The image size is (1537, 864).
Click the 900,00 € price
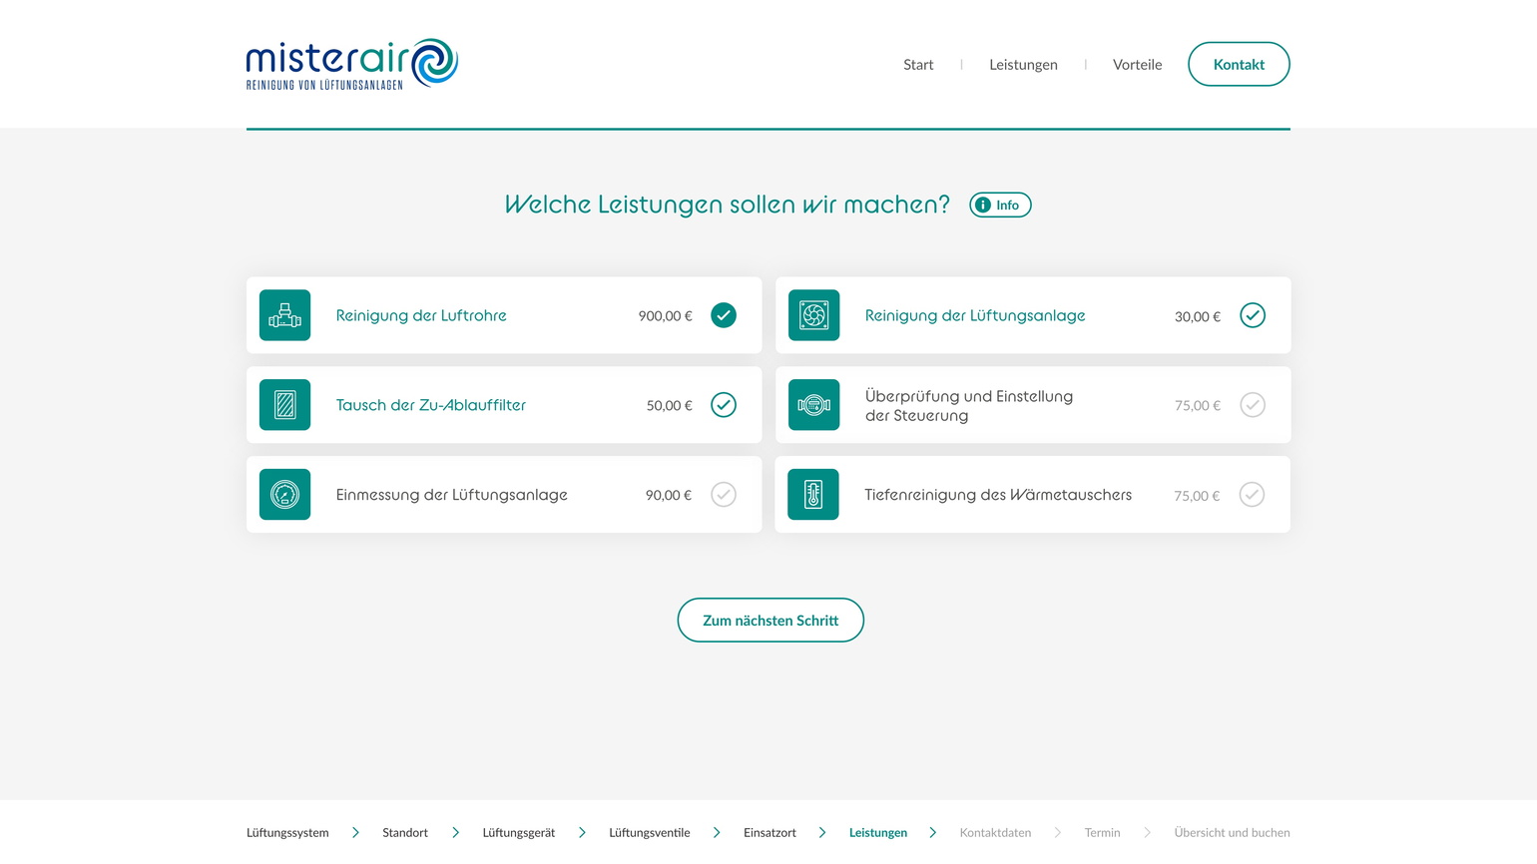666,316
